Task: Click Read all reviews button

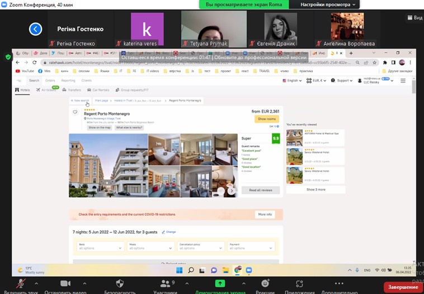Action: coord(261,190)
